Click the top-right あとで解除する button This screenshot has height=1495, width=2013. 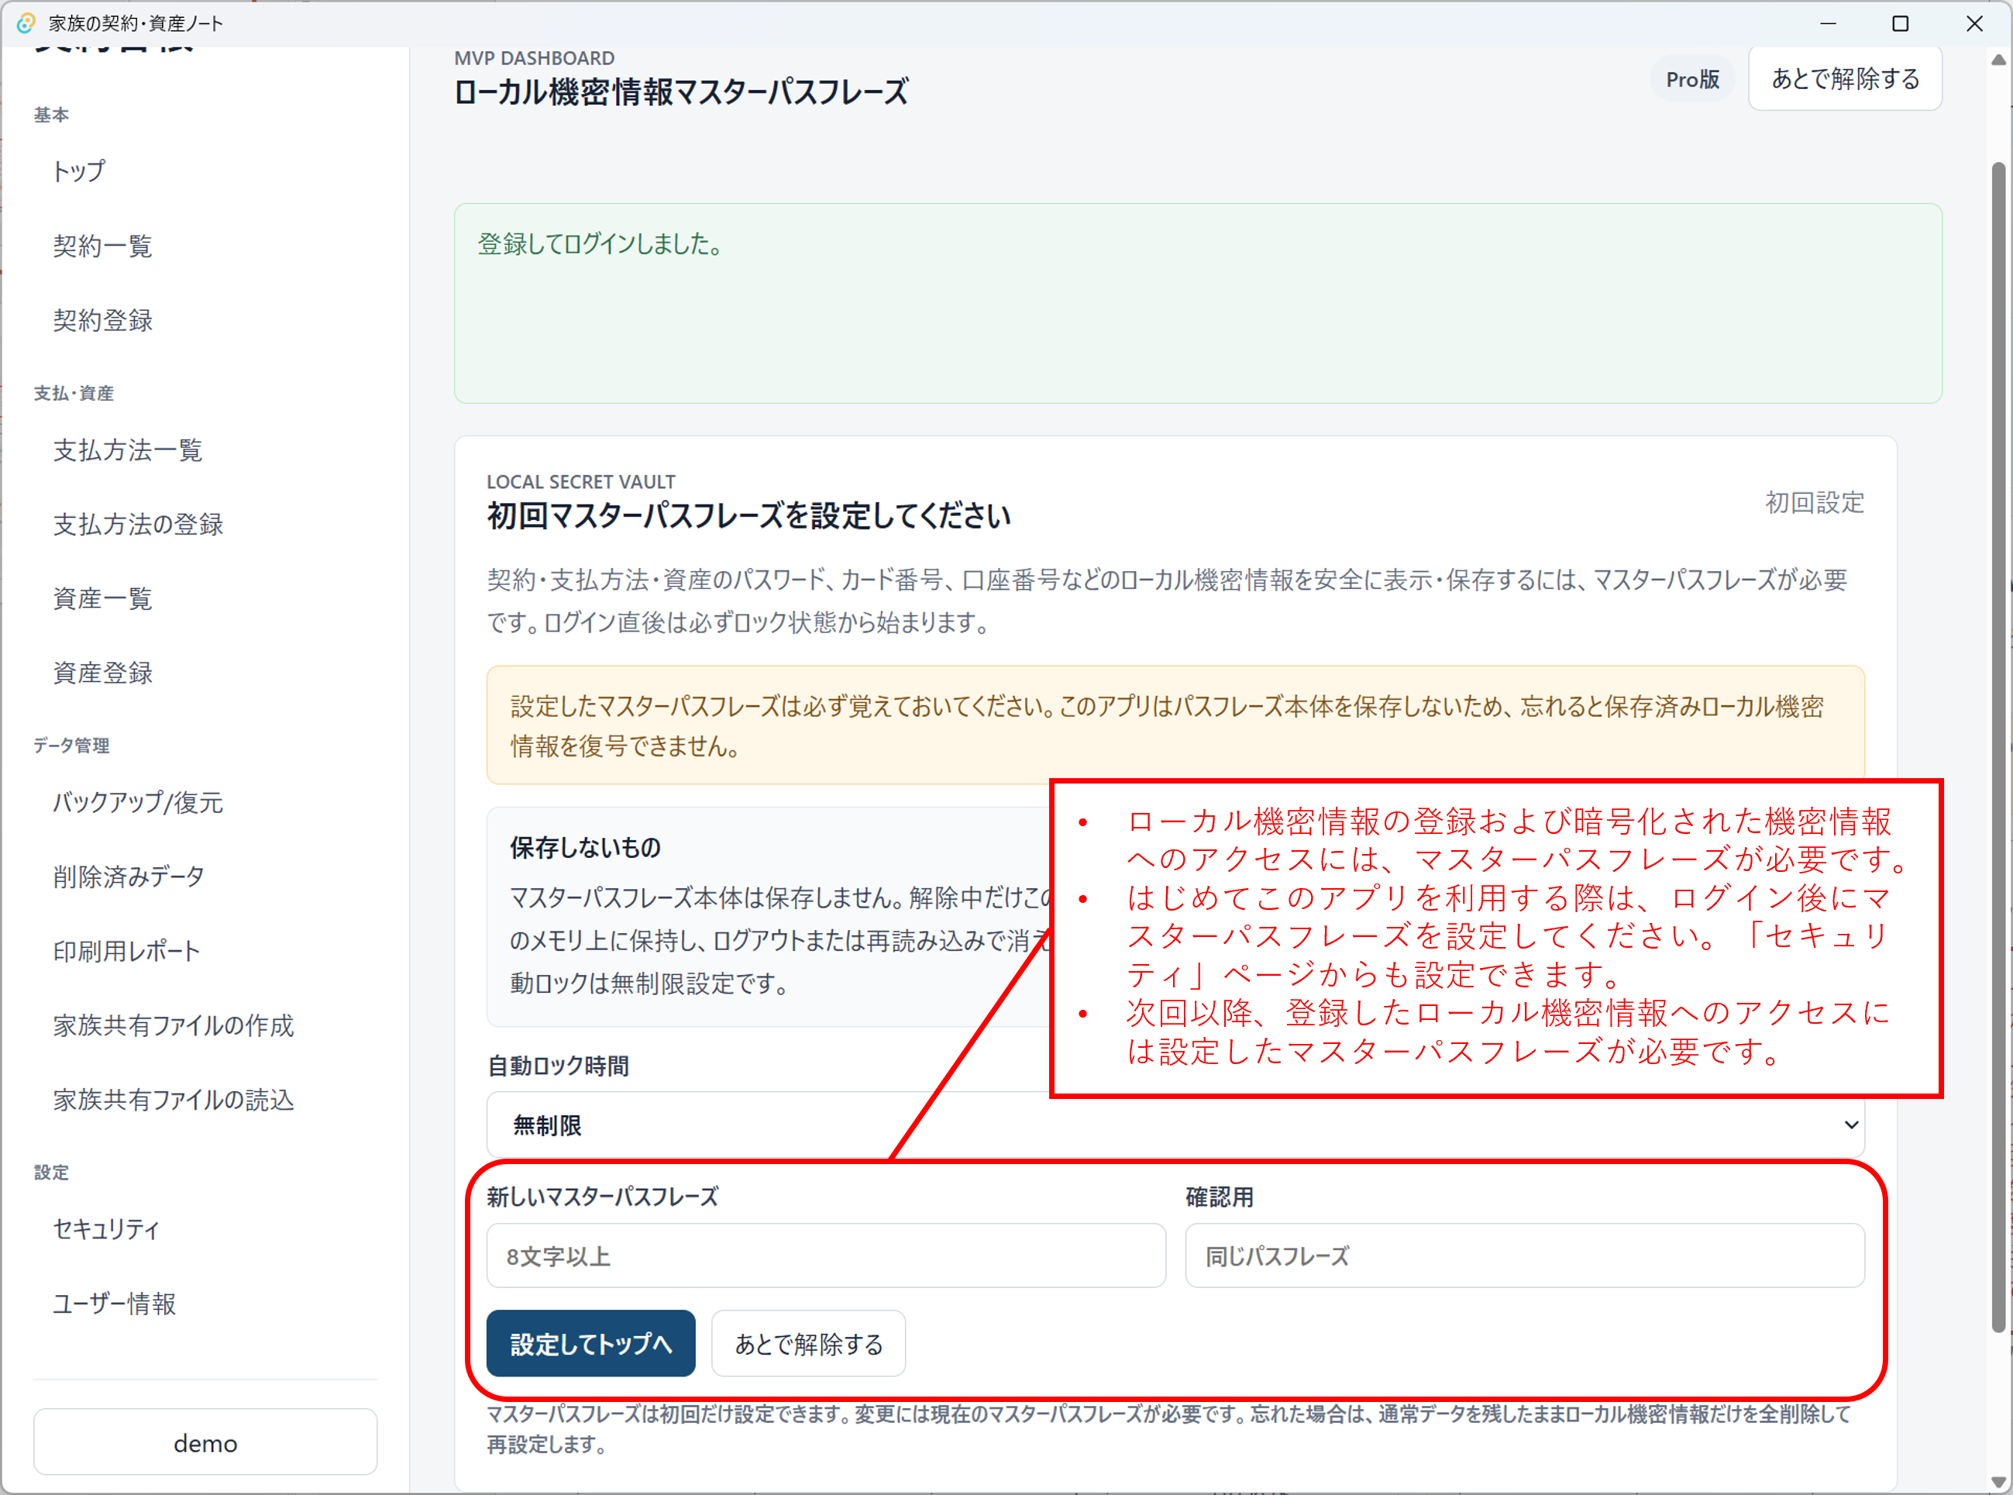tap(1845, 79)
